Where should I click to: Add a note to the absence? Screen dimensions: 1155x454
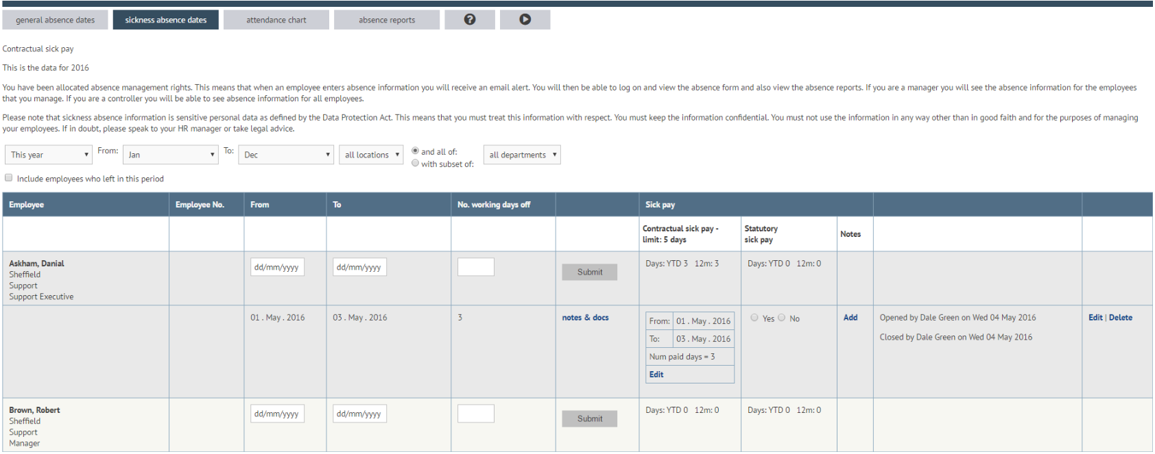tap(850, 318)
